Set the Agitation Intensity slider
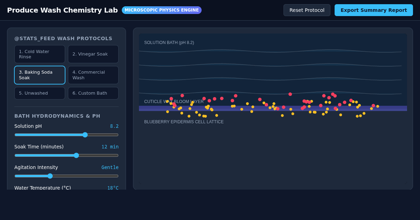 [66, 176]
